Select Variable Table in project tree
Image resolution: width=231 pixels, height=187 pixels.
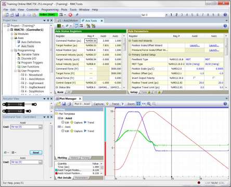coord(30,55)
